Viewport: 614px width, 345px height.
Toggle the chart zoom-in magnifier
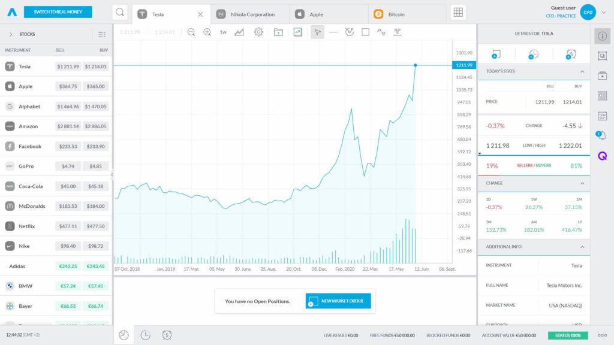tap(207, 32)
